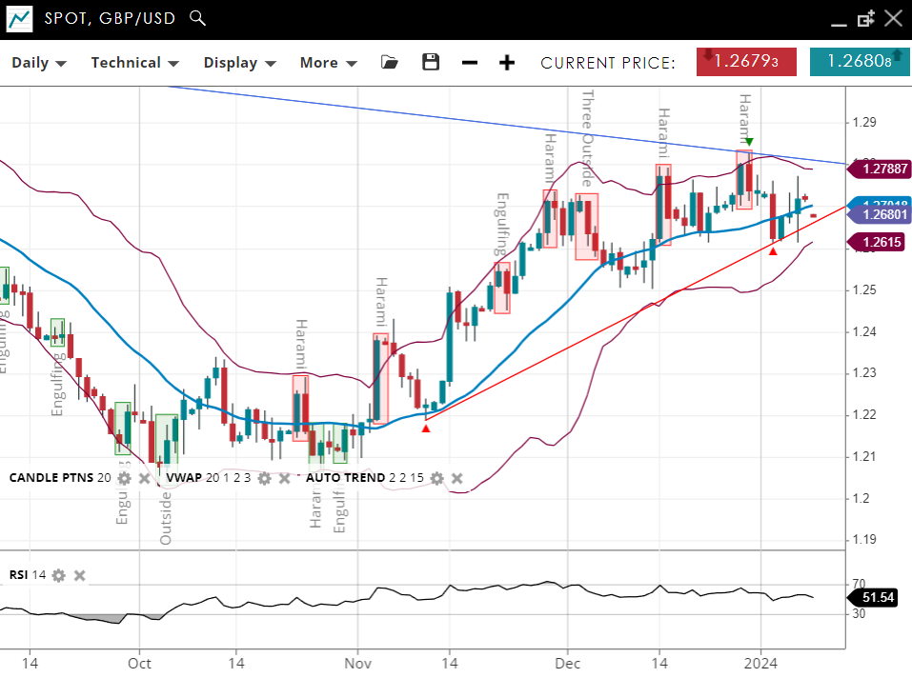Image resolution: width=912 pixels, height=678 pixels.
Task: Remove the AUTO TREND indicator
Action: [x=456, y=478]
